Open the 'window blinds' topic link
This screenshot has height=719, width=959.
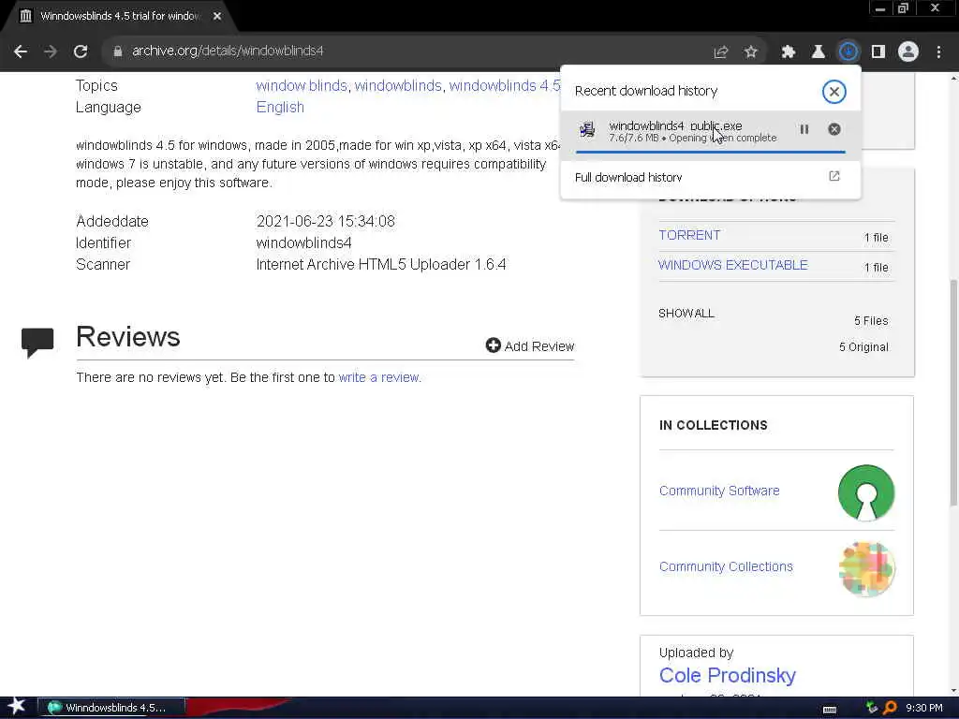(x=302, y=85)
